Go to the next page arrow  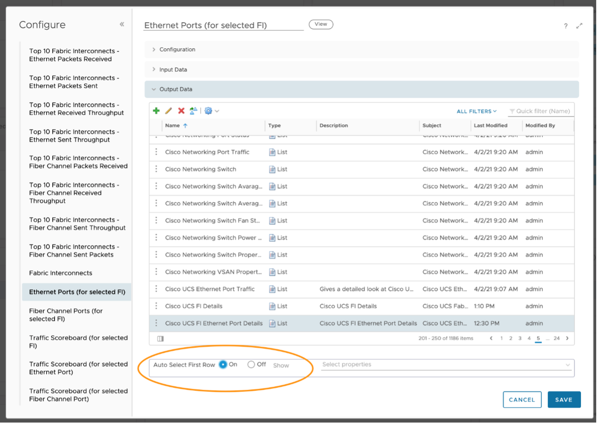pos(567,338)
